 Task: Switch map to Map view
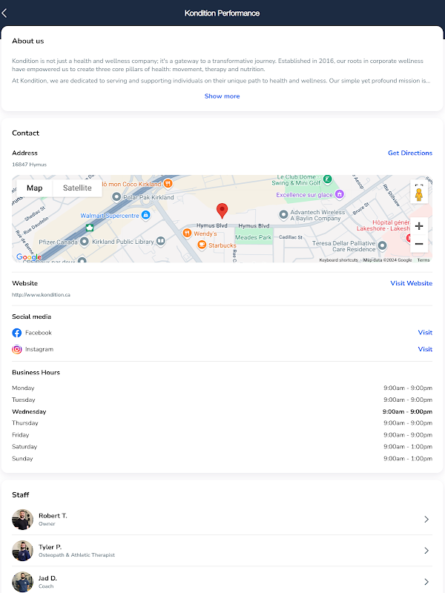[34, 188]
